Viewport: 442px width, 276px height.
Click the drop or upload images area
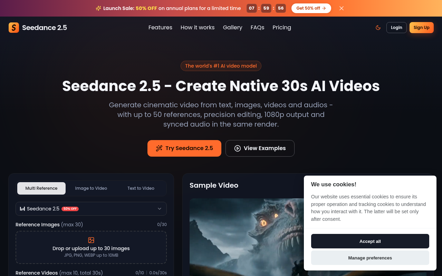(91, 247)
